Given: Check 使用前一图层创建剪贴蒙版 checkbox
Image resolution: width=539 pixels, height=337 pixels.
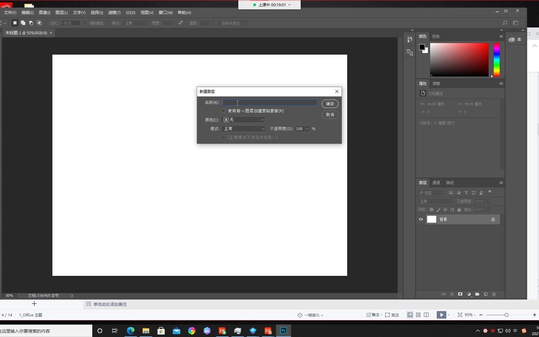Looking at the screenshot, I should (223, 111).
